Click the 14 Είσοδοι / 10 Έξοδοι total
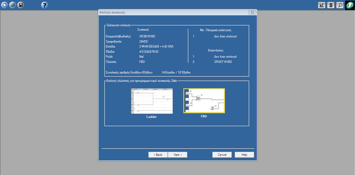 (176, 73)
